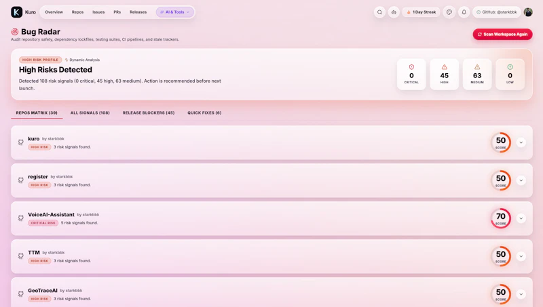Click the low risk check icon
Viewport: 543px width, 307px height.
pos(510,67)
